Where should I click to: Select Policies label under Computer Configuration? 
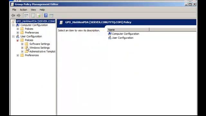(x=29, y=29)
